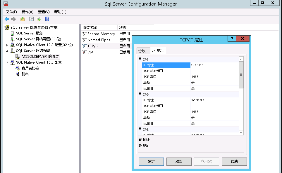
Task: Click the Forward arrow toolbar icon
Action: (x=13, y=19)
